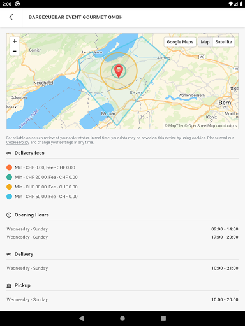Click the yellow CHF 30.00 zone swatch
245x326 pixels.
pos(9,187)
